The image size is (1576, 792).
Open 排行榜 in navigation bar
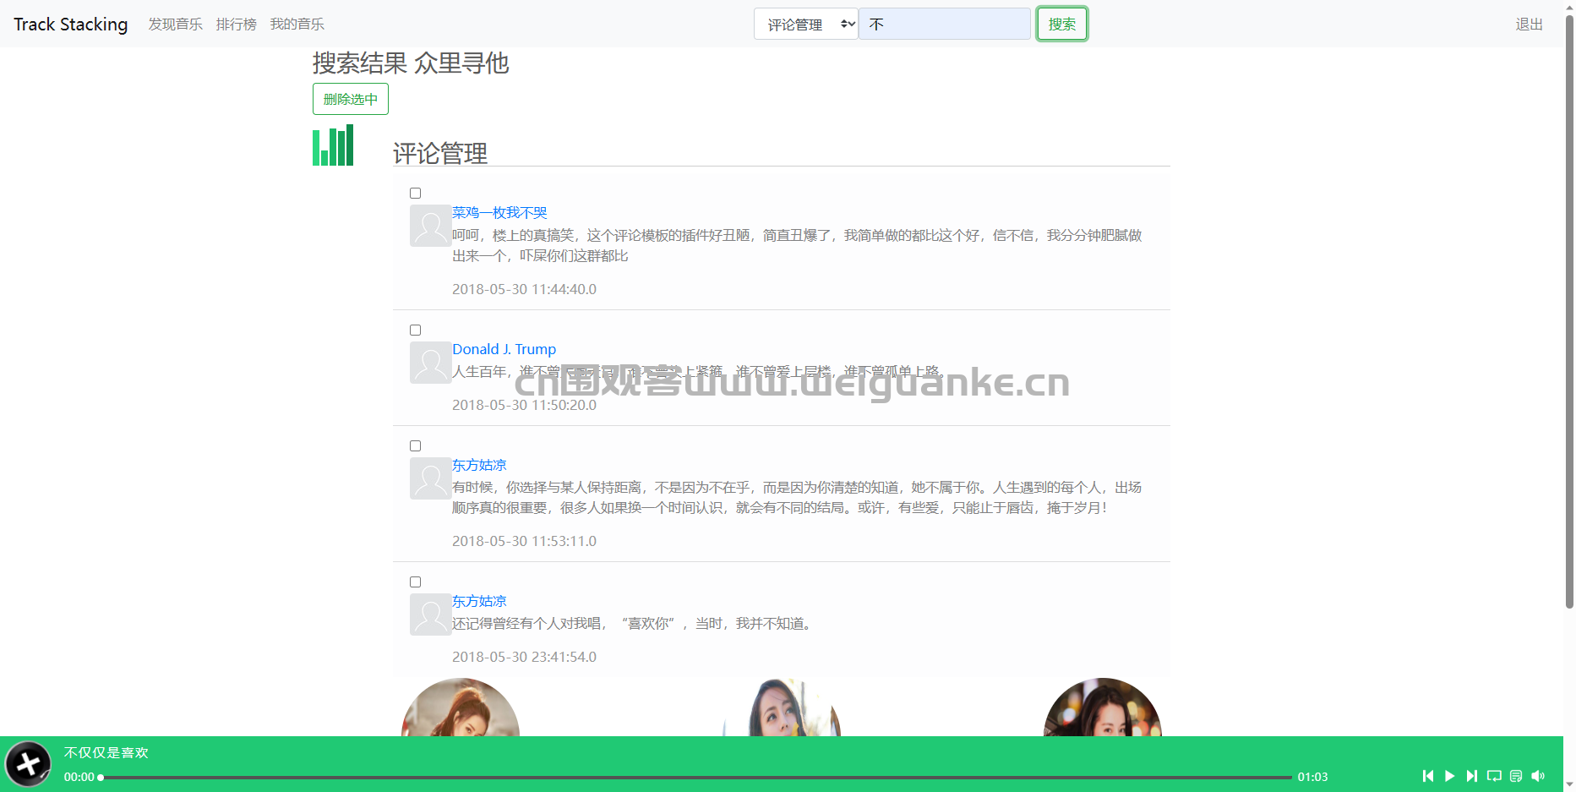(x=237, y=24)
